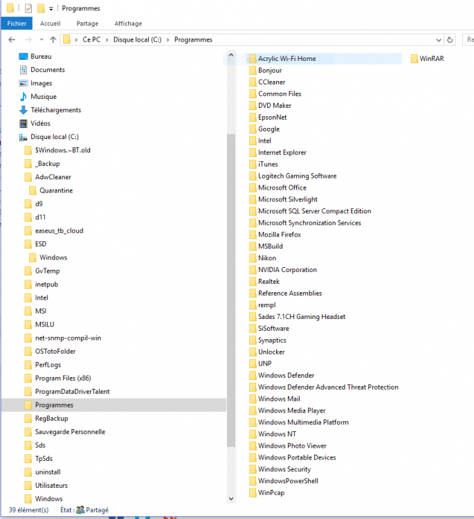
Task: Select the Acrylic Wi-Fi Home folder
Action: (287, 59)
